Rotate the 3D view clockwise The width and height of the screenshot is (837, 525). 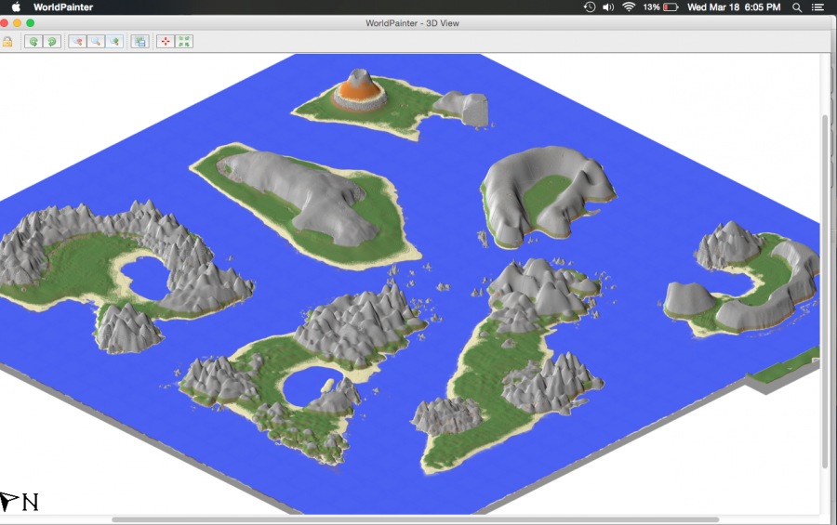52,42
